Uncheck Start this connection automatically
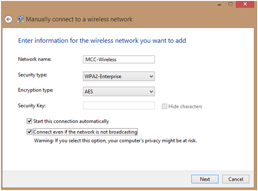258x191 pixels. pos(29,121)
